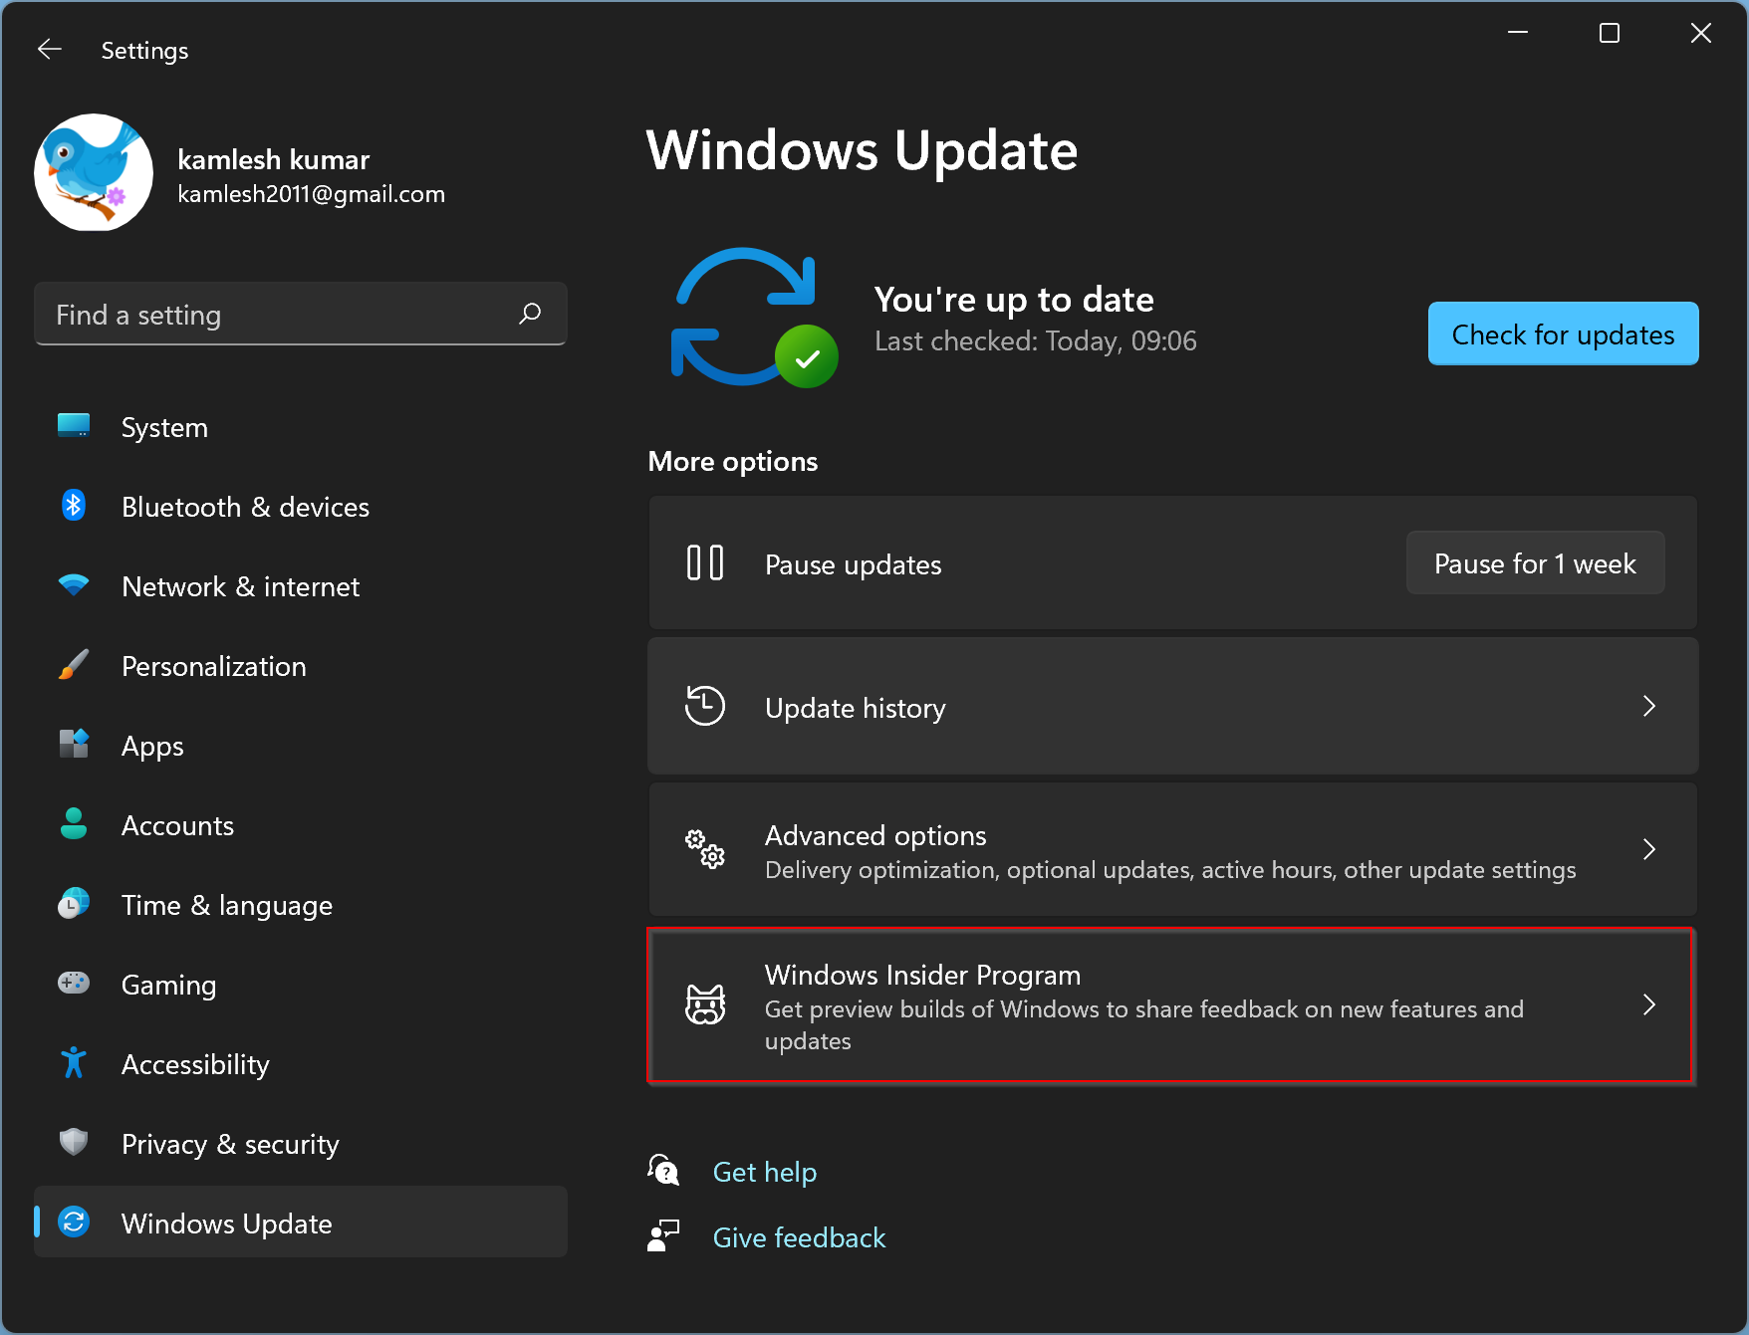1749x1335 pixels.
Task: Go to Bluetooth & devices
Action: click(x=300, y=508)
